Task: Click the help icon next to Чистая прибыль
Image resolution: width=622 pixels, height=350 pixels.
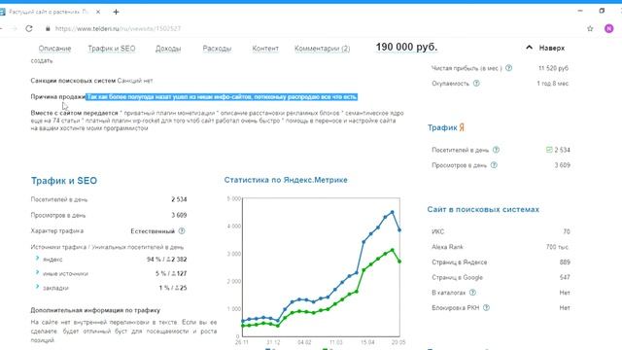Action: coord(509,68)
